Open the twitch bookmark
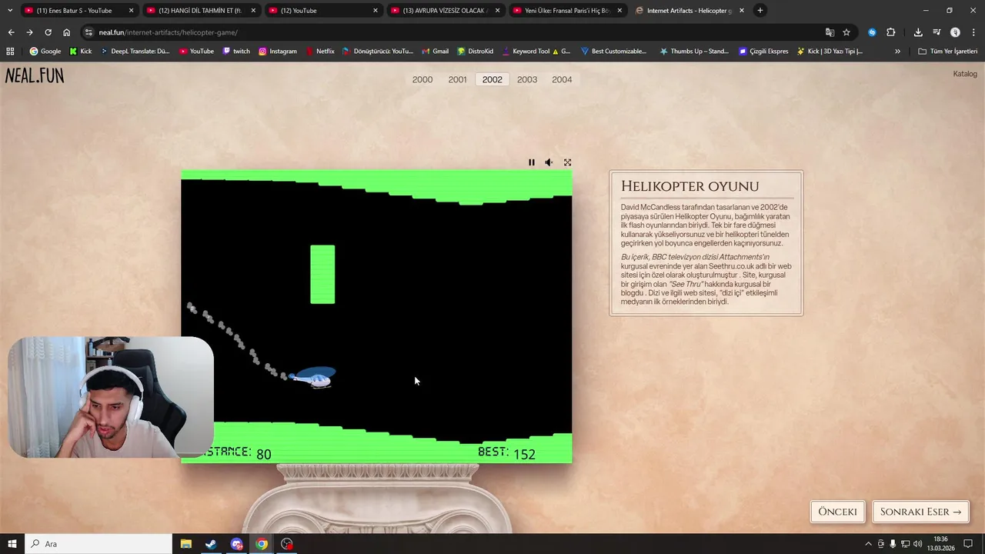This screenshot has width=985, height=554. click(236, 51)
